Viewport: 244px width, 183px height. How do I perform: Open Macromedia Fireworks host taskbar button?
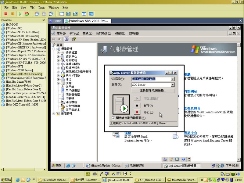click(x=182, y=180)
